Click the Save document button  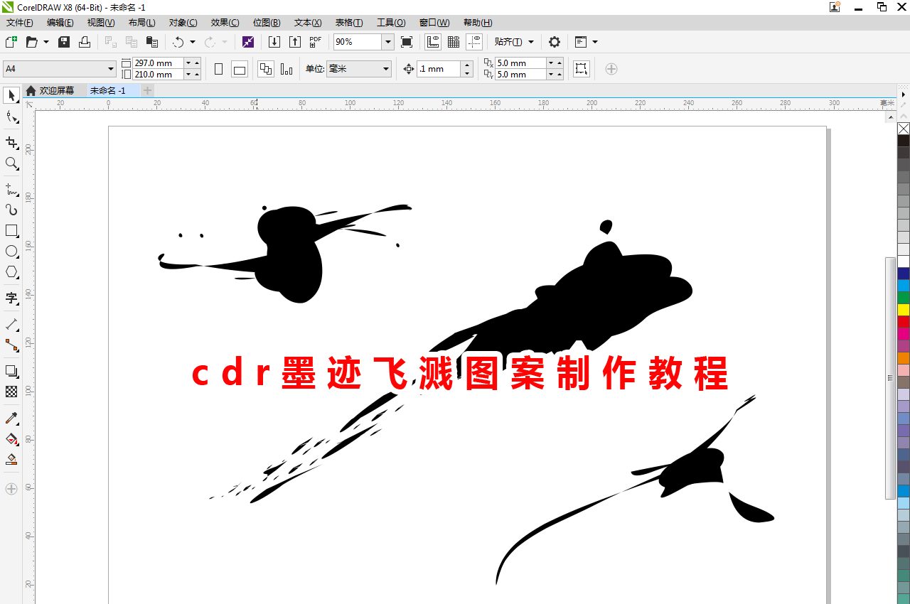tap(63, 41)
